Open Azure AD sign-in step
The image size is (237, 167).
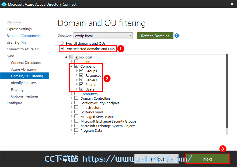pyautogui.click(x=24, y=69)
